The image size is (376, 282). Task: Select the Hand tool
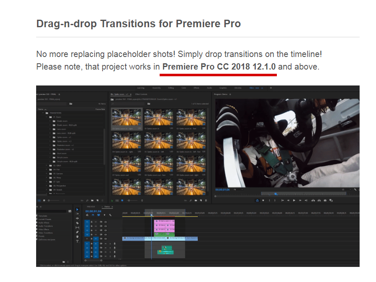click(x=77, y=237)
